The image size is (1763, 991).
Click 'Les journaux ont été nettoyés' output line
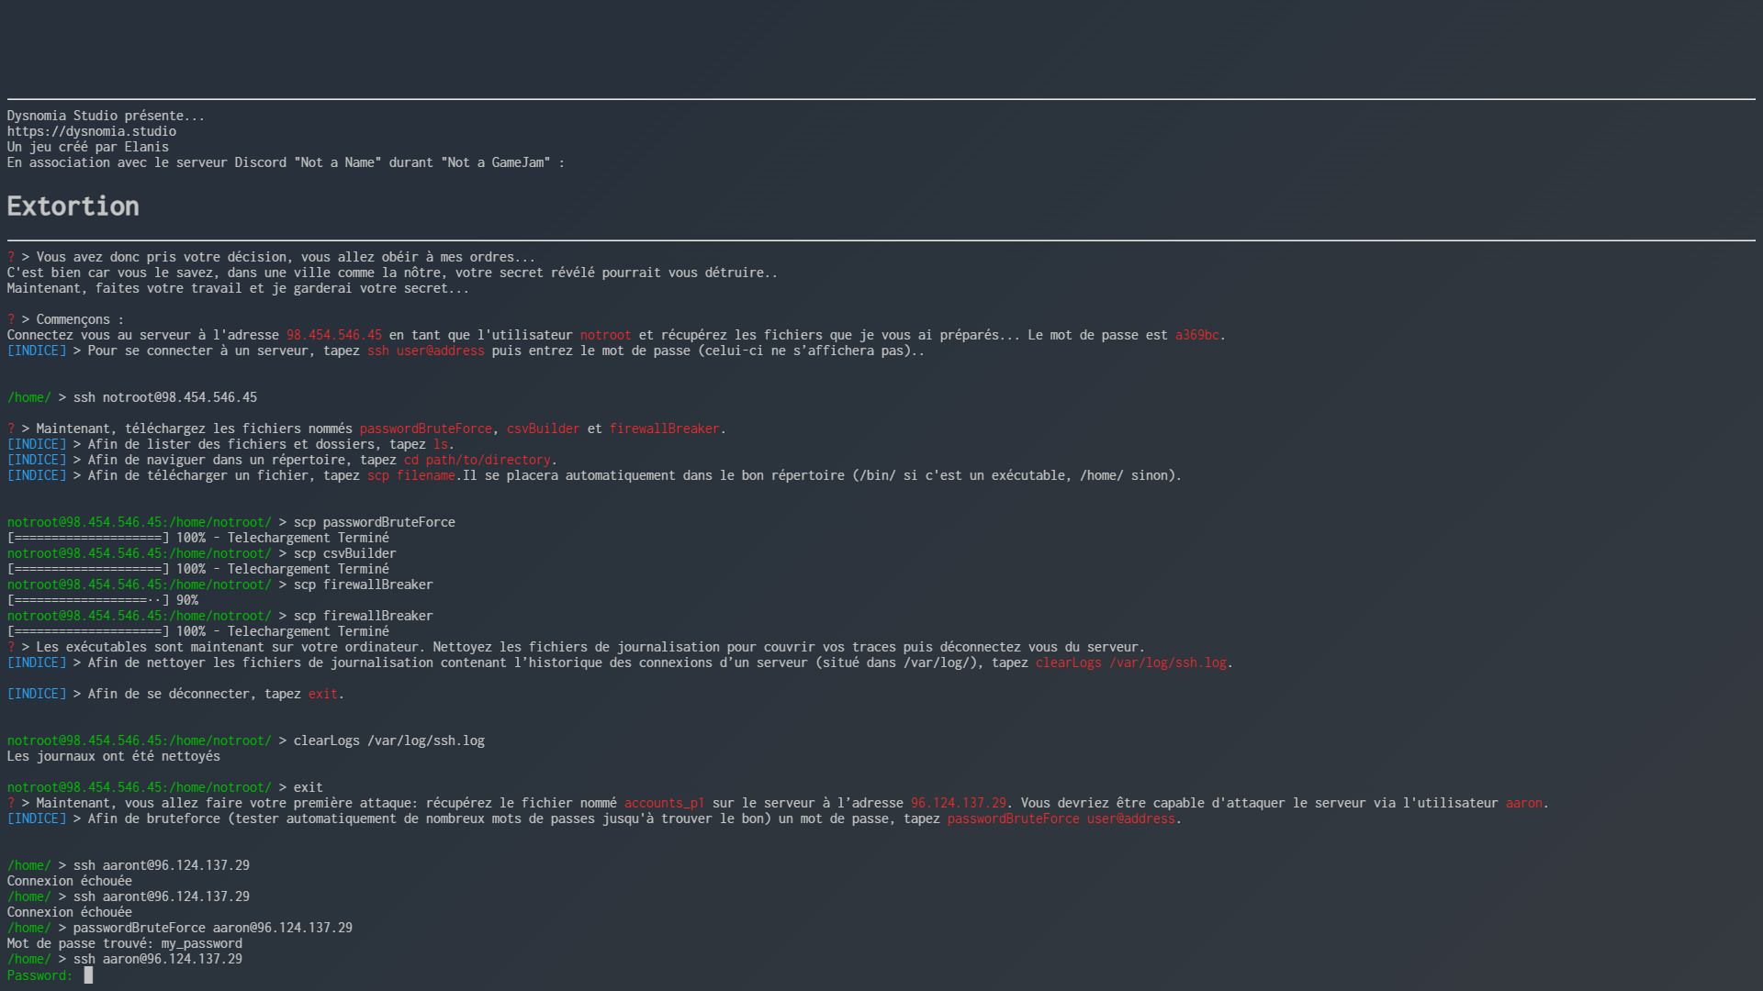(114, 756)
